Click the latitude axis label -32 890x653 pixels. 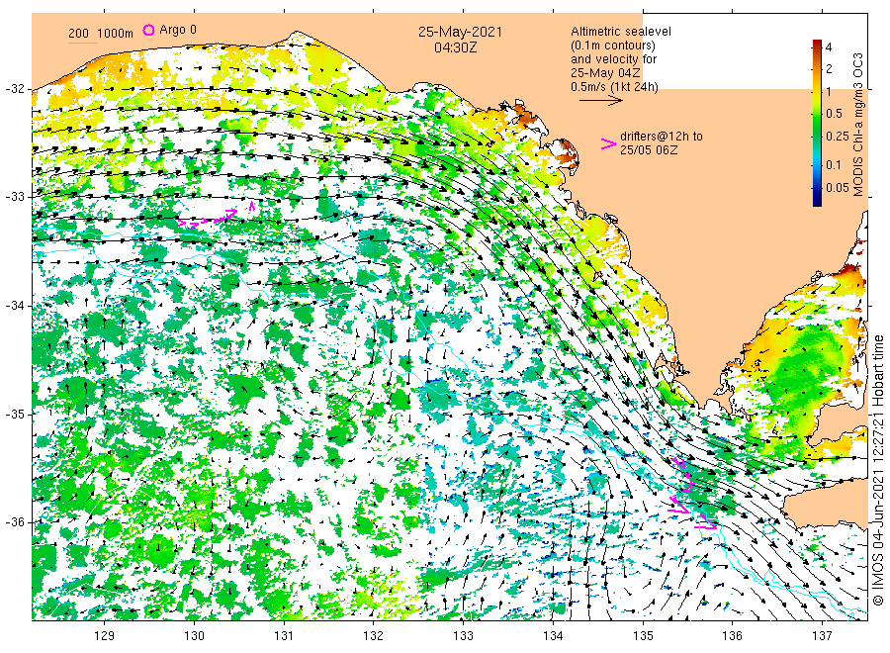click(x=14, y=89)
